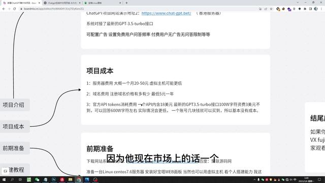Click the bold line starting 可配置广告
This screenshot has width=325, height=183.
click(x=148, y=35)
